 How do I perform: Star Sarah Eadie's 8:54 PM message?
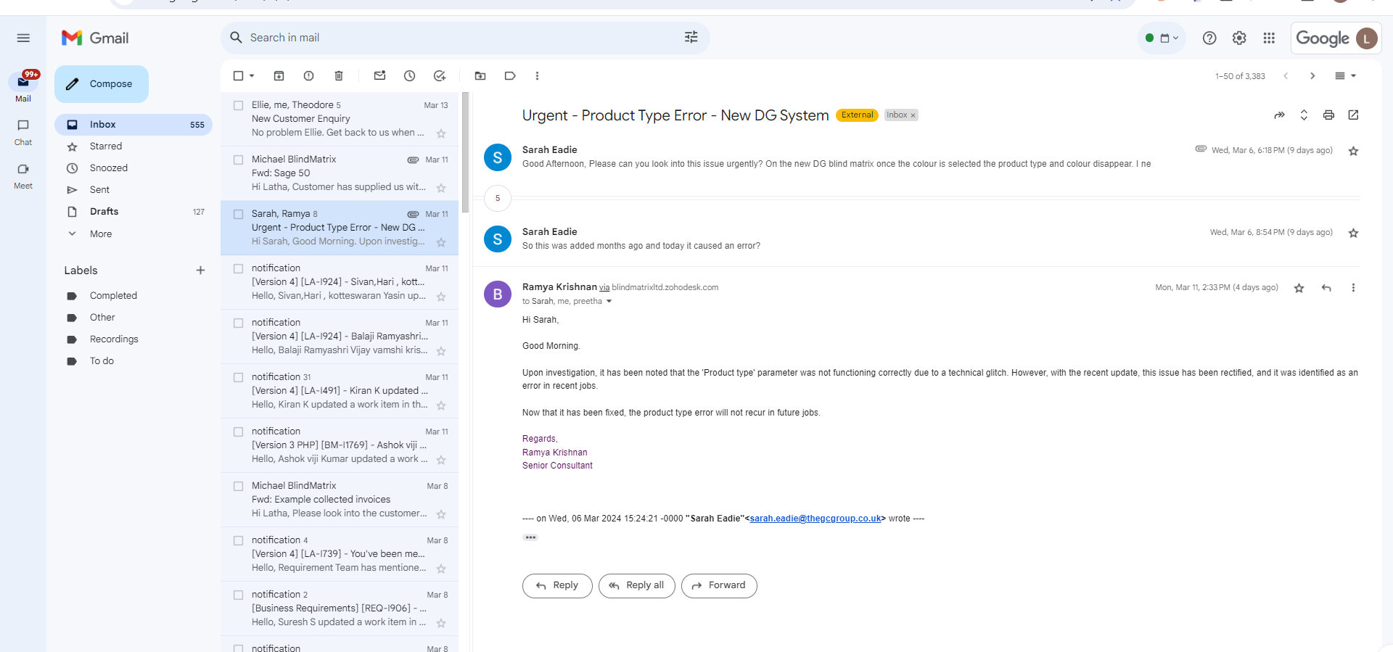tap(1353, 233)
